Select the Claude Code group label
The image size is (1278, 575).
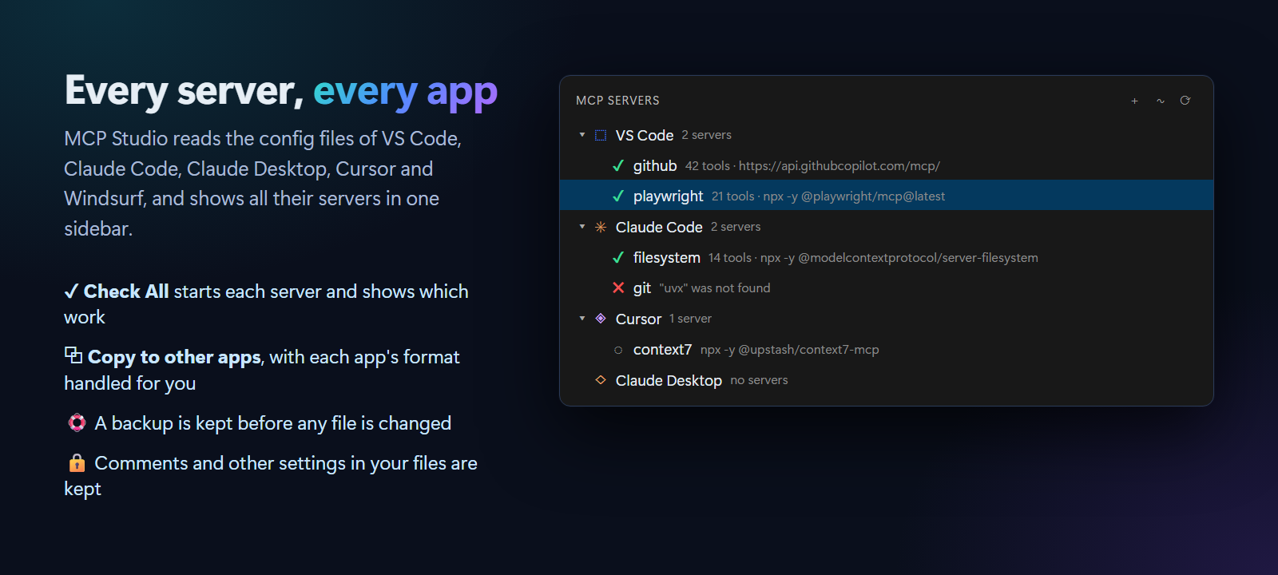659,227
